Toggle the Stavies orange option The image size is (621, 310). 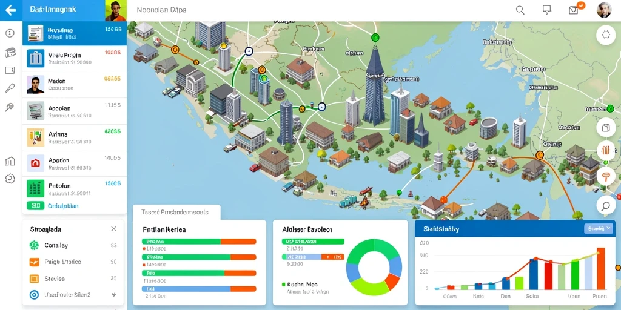point(35,279)
